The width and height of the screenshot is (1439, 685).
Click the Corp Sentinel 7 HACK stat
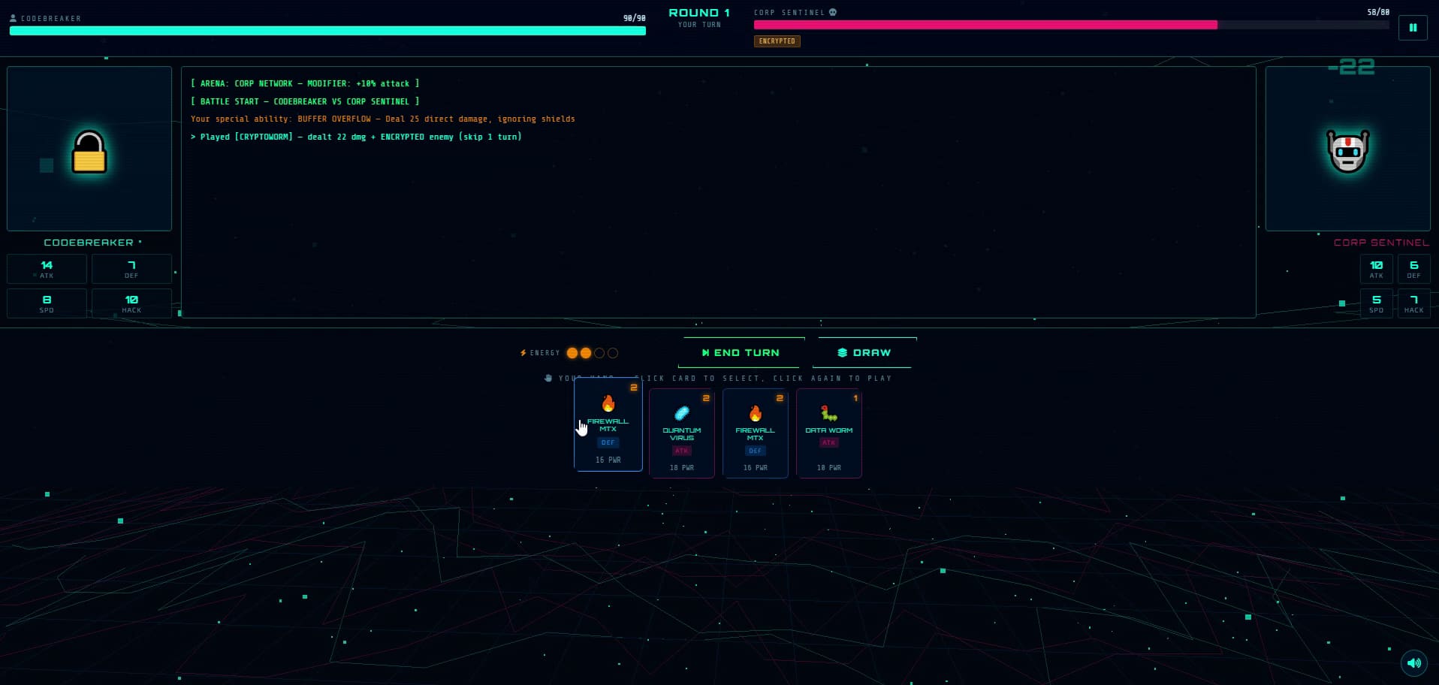coord(1413,303)
